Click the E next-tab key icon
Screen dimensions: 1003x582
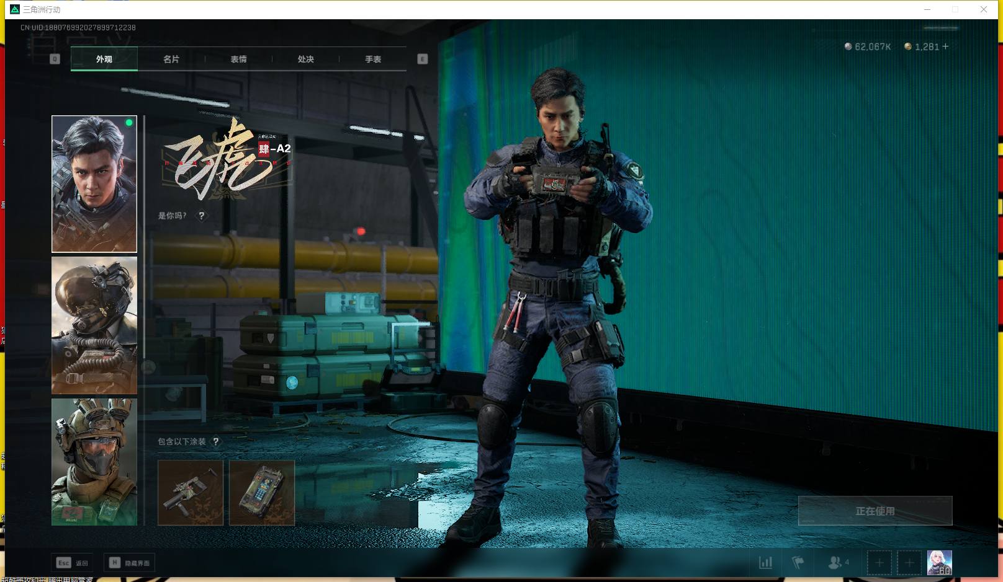pos(423,59)
